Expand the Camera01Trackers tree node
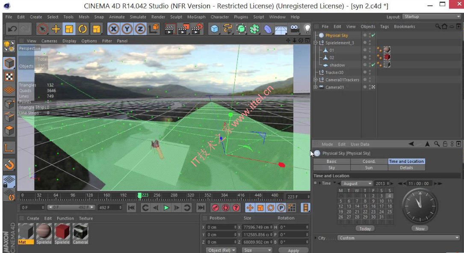 (x=316, y=80)
